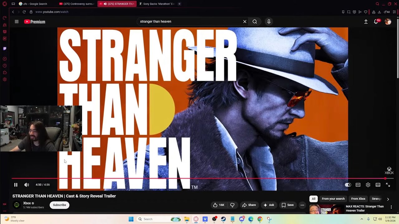Toggle the autoplay switch in player

(x=348, y=185)
